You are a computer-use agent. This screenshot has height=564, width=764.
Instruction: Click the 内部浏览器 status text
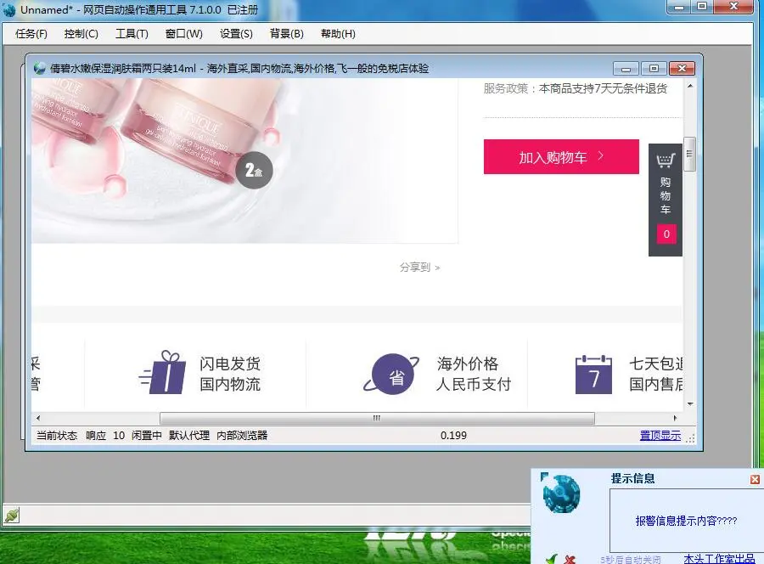(242, 435)
